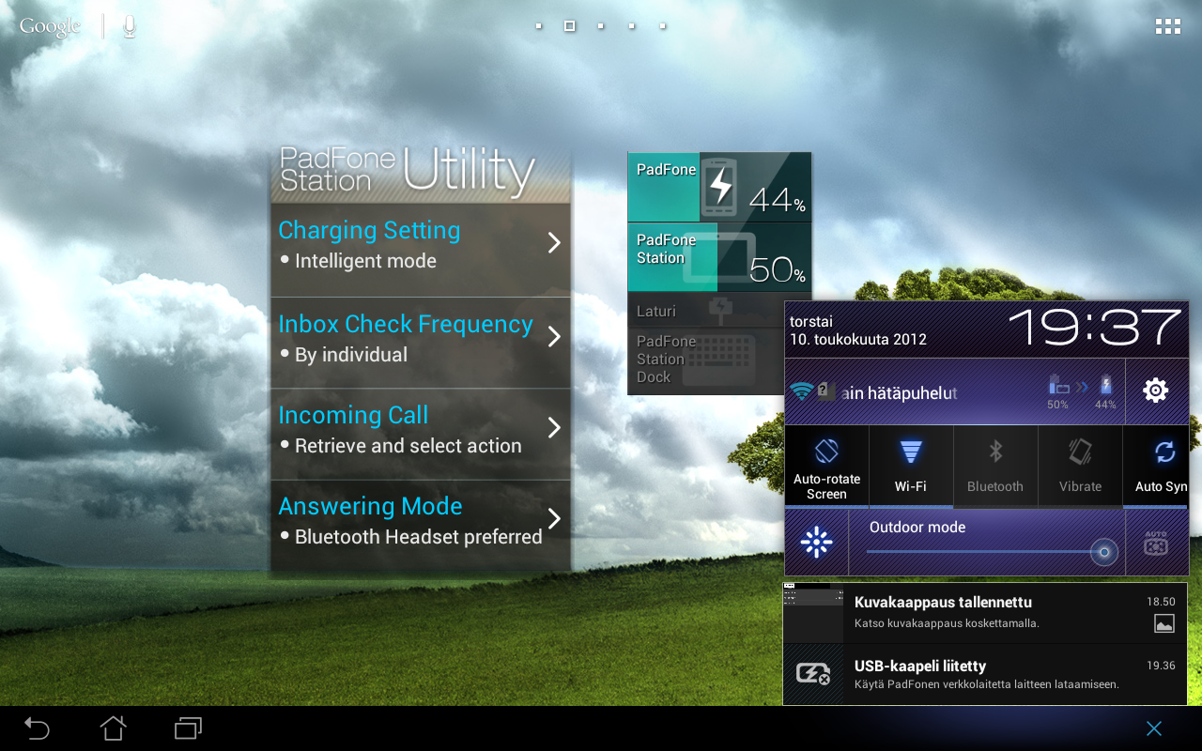This screenshot has height=751, width=1202.
Task: Switch to the first home screen dot
Action: [x=538, y=26]
